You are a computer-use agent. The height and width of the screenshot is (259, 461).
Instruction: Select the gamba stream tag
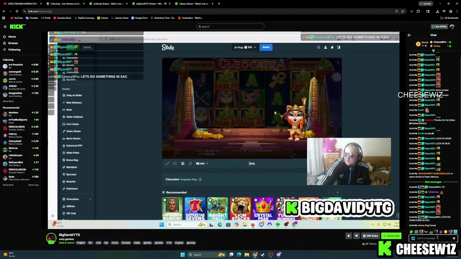pyautogui.click(x=147, y=243)
